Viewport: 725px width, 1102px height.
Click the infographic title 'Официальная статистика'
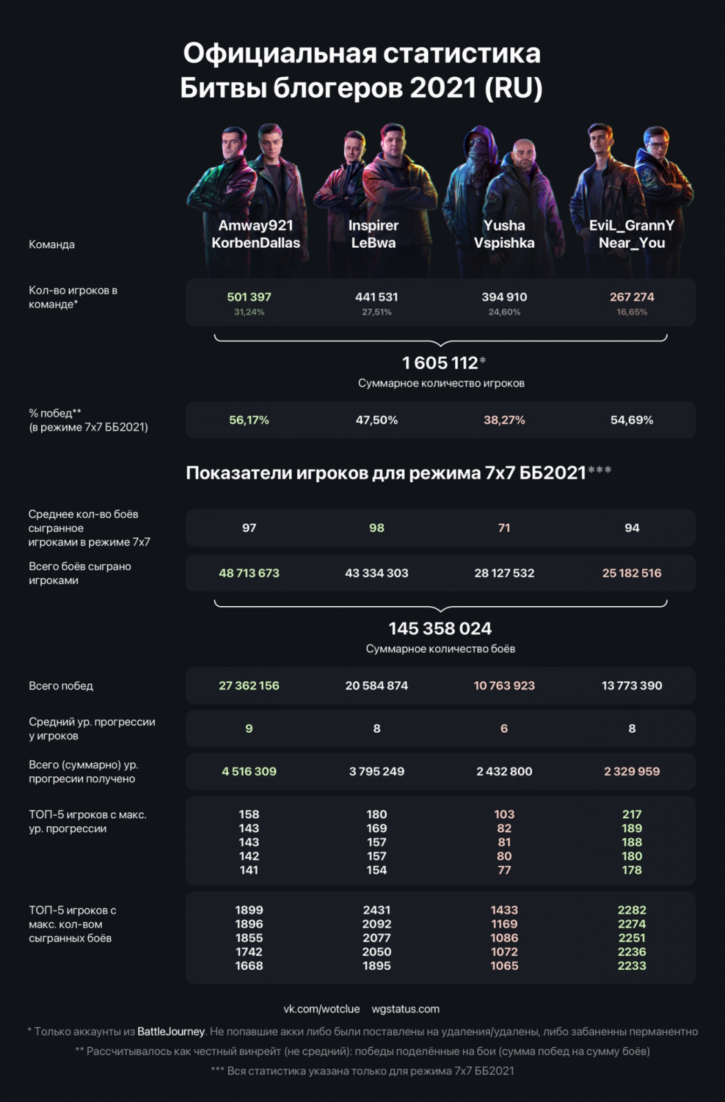(361, 54)
